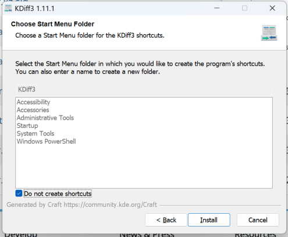The image size is (288, 237).
Task: Click the KDiff3 folder name text field
Action: click(144, 89)
